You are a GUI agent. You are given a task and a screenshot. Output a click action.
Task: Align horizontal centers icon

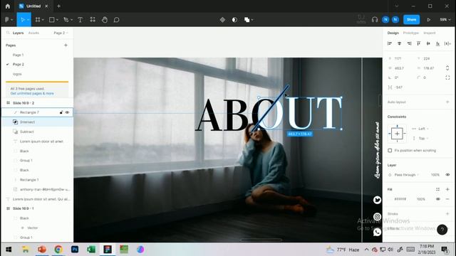coord(399,43)
